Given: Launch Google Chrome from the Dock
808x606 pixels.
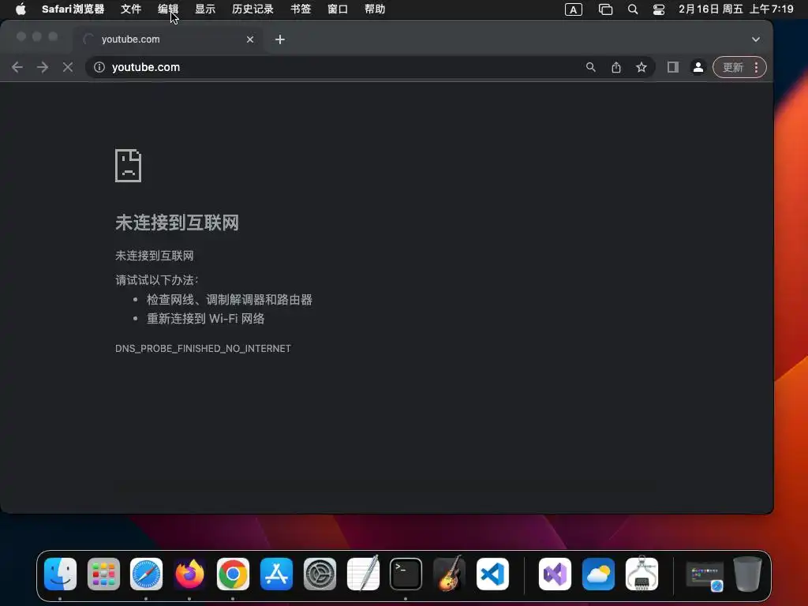Looking at the screenshot, I should click(x=233, y=574).
